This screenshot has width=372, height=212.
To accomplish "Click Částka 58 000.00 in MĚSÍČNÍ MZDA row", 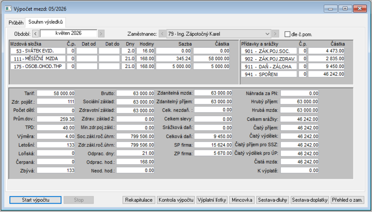I will point(212,59).
